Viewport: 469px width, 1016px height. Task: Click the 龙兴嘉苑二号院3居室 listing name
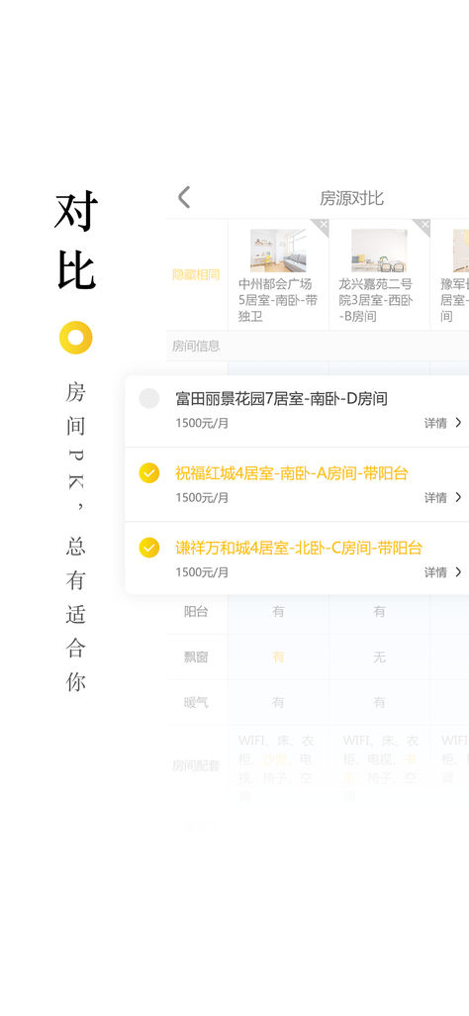click(x=376, y=300)
